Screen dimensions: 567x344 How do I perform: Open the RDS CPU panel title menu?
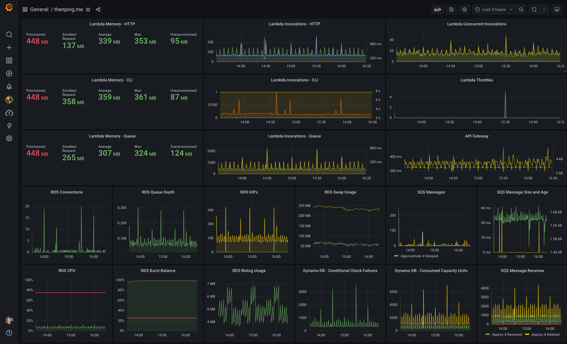67,271
